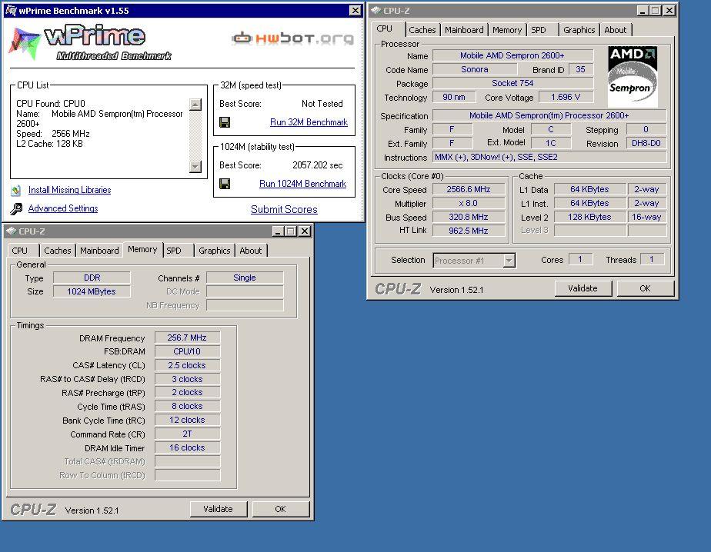
Task: Click Validate in CPU-Z CPU window
Action: click(582, 288)
